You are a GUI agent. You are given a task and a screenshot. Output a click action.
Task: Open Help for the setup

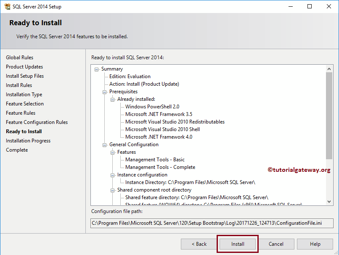[x=315, y=244]
